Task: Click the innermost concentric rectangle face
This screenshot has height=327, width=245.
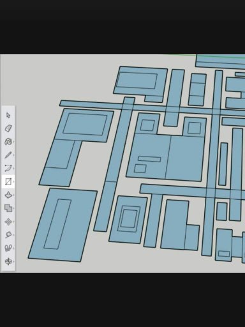Action: 129,218
